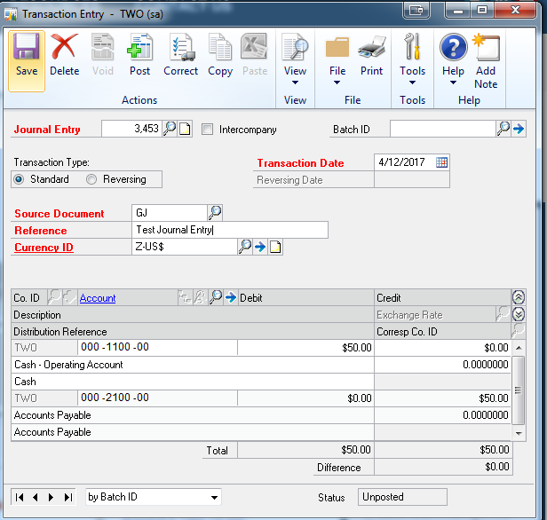Expand the View dropdown in ribbon
Screen dimensions: 547x520
point(295,60)
